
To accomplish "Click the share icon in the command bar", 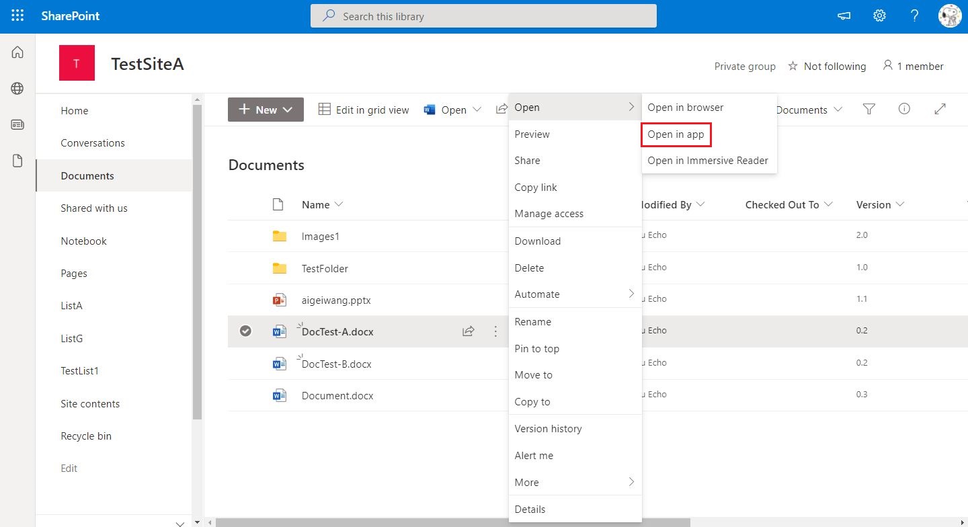I will 501,109.
